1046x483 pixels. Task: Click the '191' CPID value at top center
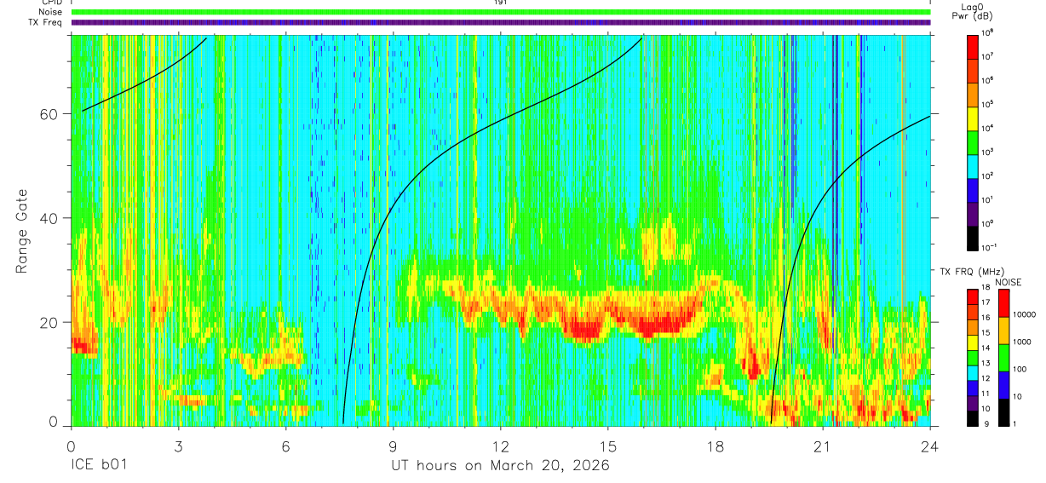[501, 3]
